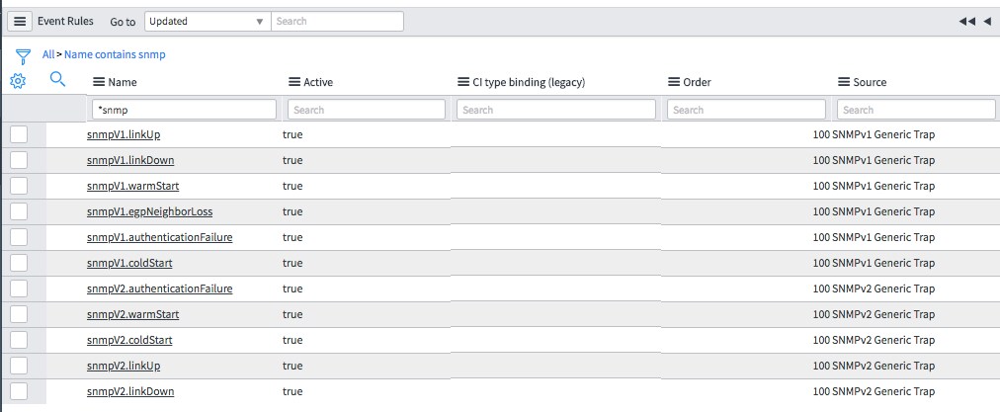
Task: Open the gear personalize list icon
Action: click(x=18, y=81)
